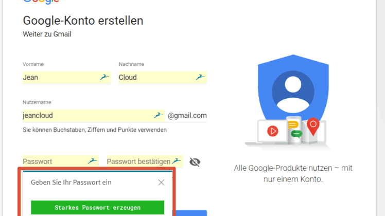The image size is (385, 216).
Task: Close the 'Geben Sie Ihr Passwort ein' popup
Action: (161, 183)
